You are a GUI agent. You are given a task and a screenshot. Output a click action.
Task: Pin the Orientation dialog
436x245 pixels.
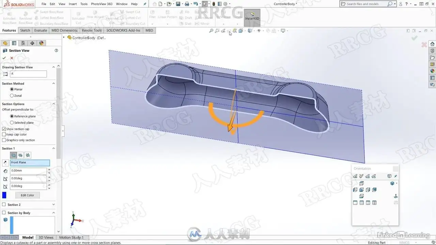[395, 176]
